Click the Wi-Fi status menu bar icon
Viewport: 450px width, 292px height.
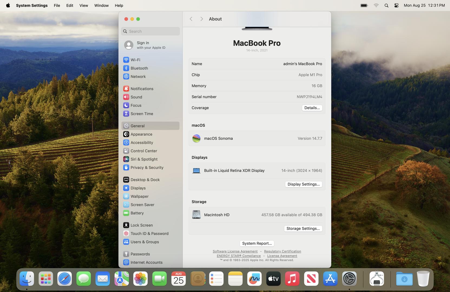(376, 5)
